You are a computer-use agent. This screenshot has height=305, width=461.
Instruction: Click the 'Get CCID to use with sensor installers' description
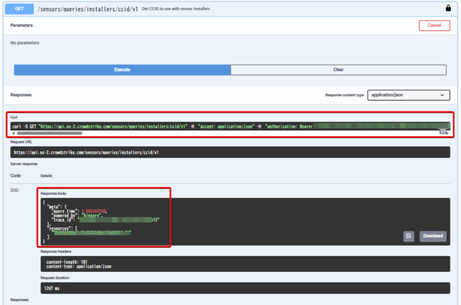(x=176, y=9)
